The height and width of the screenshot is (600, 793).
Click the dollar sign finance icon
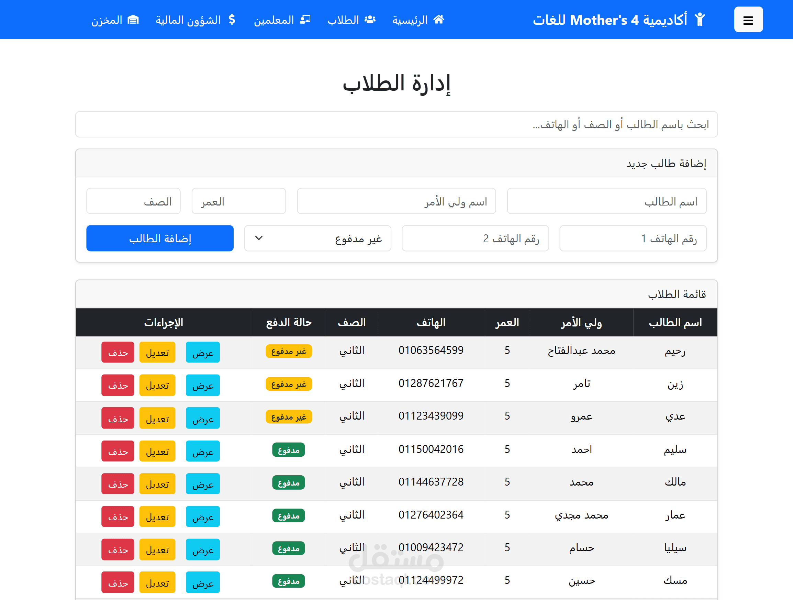click(232, 19)
